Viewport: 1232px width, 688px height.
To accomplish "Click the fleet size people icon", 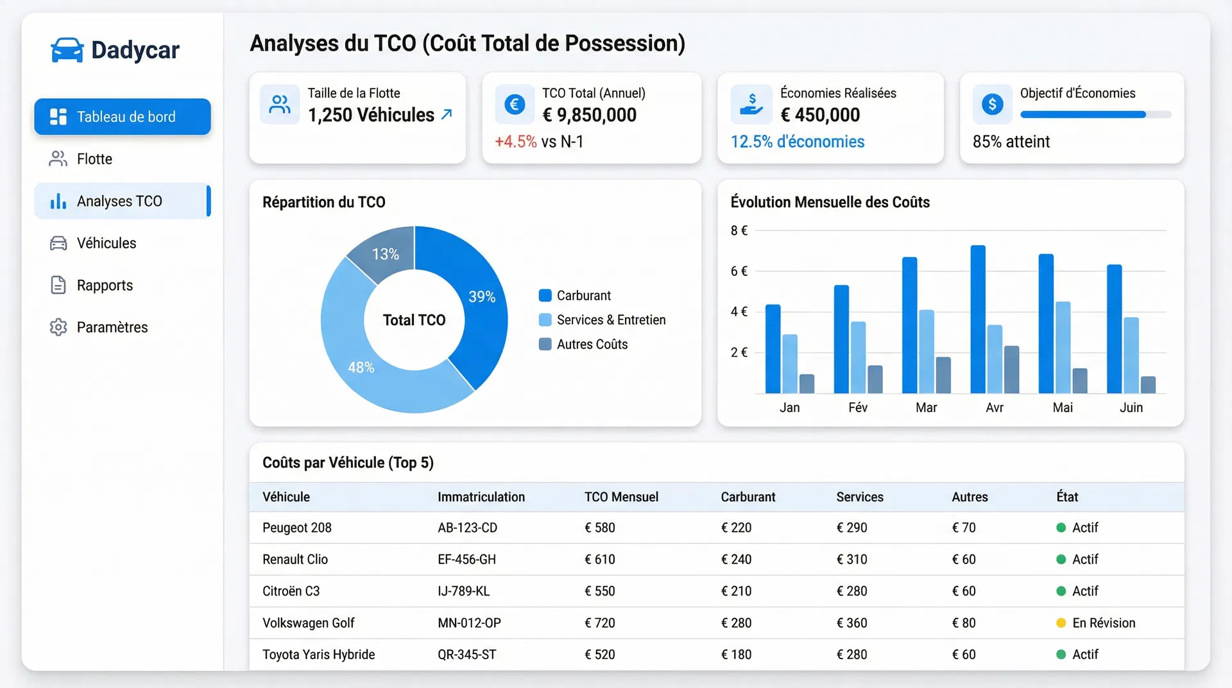I will (280, 104).
